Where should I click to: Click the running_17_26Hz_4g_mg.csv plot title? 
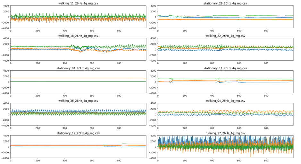tap(226, 133)
